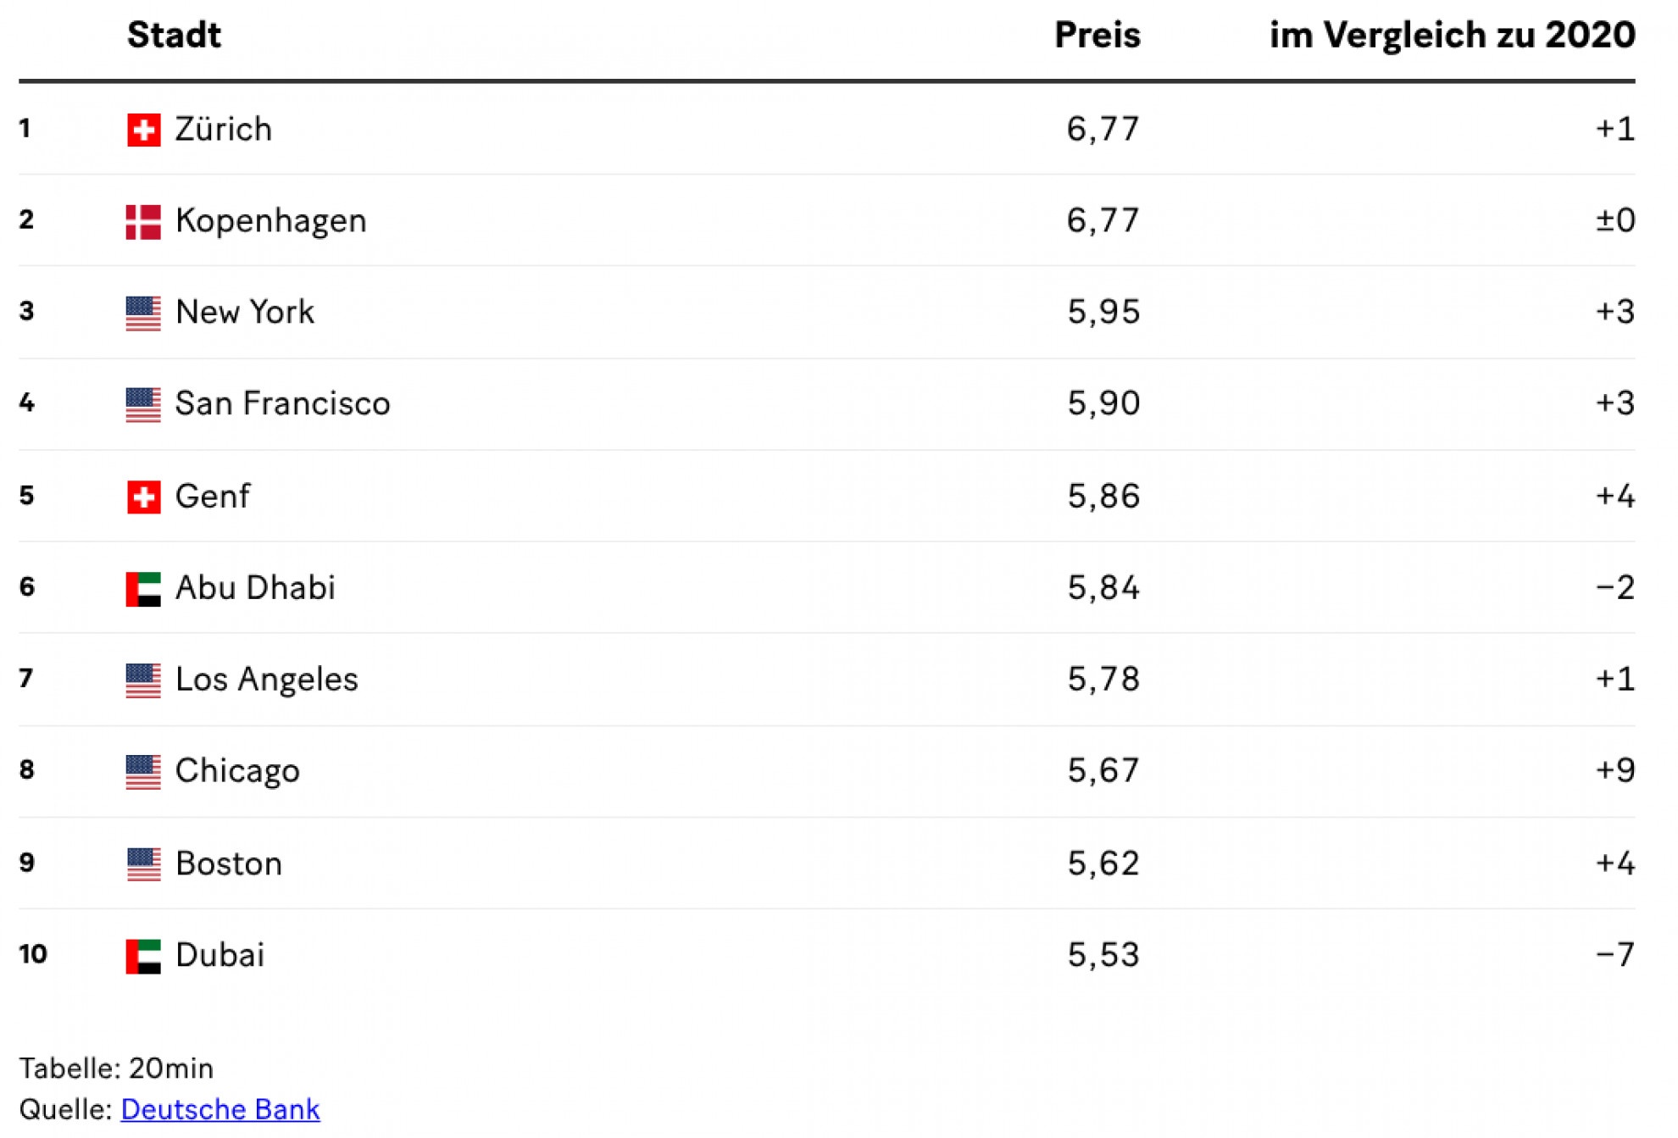
Task: Click the Swiss flag next to Genf
Action: tap(143, 497)
